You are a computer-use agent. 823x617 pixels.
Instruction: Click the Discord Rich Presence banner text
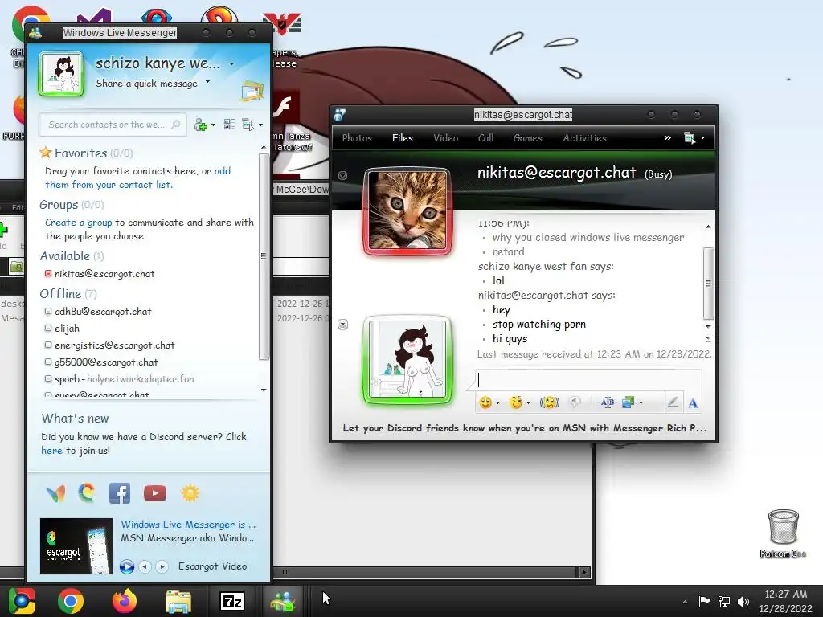(524, 428)
